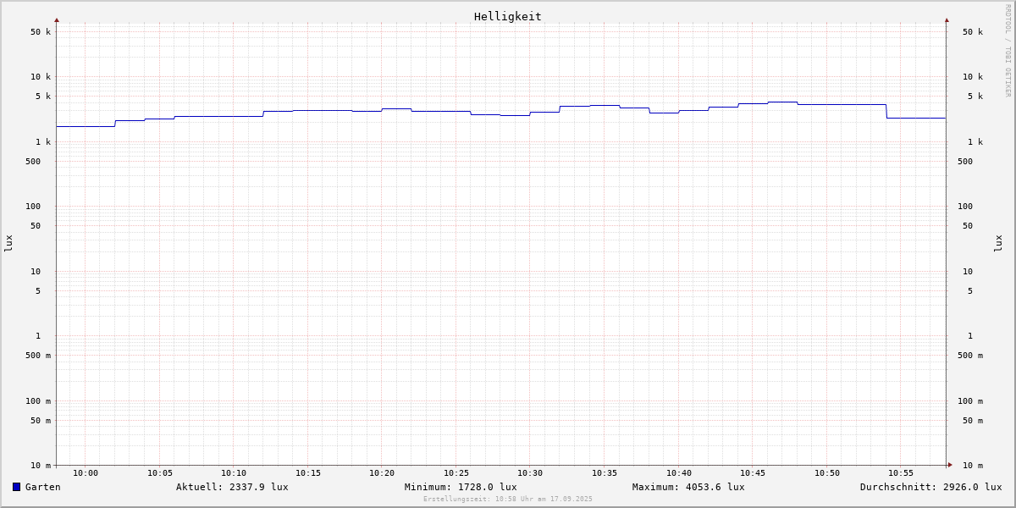Click the red arrow atop the right axis
1016x508 pixels.
[x=947, y=19]
